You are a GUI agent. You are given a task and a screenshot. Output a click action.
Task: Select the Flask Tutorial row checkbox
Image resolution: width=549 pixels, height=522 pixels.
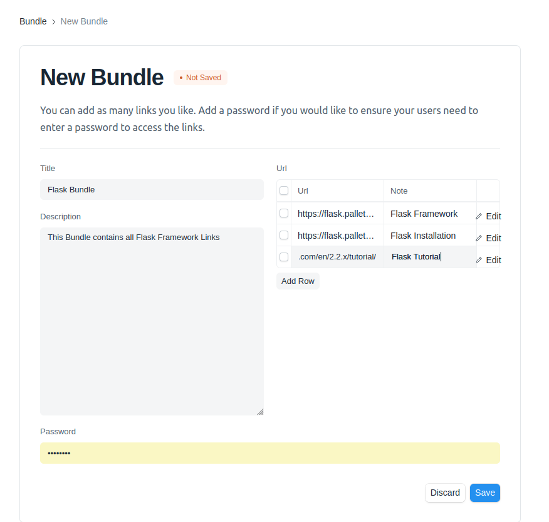point(284,257)
